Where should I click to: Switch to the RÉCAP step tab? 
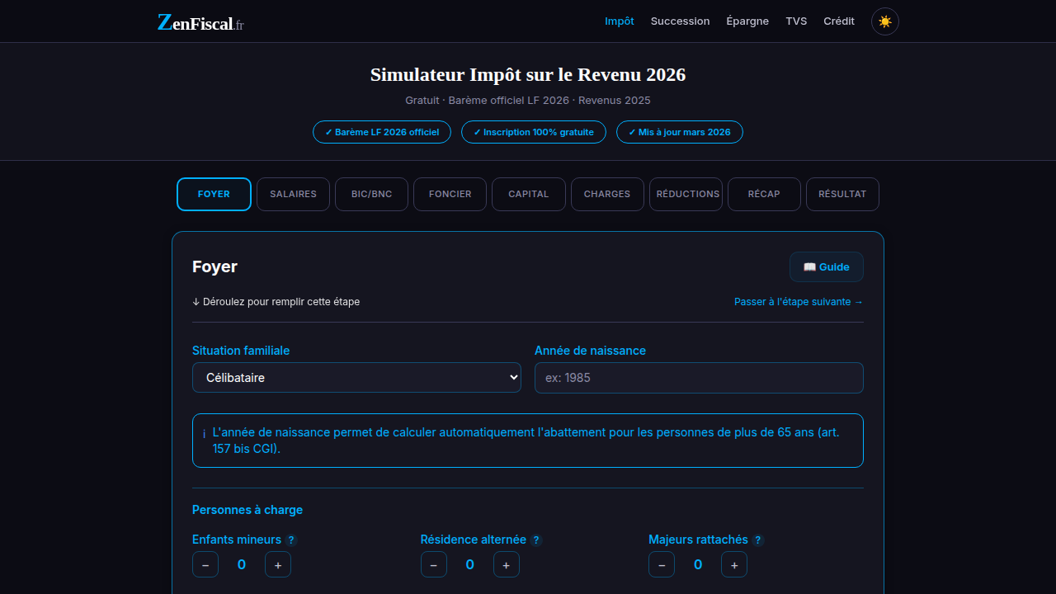[x=764, y=195]
